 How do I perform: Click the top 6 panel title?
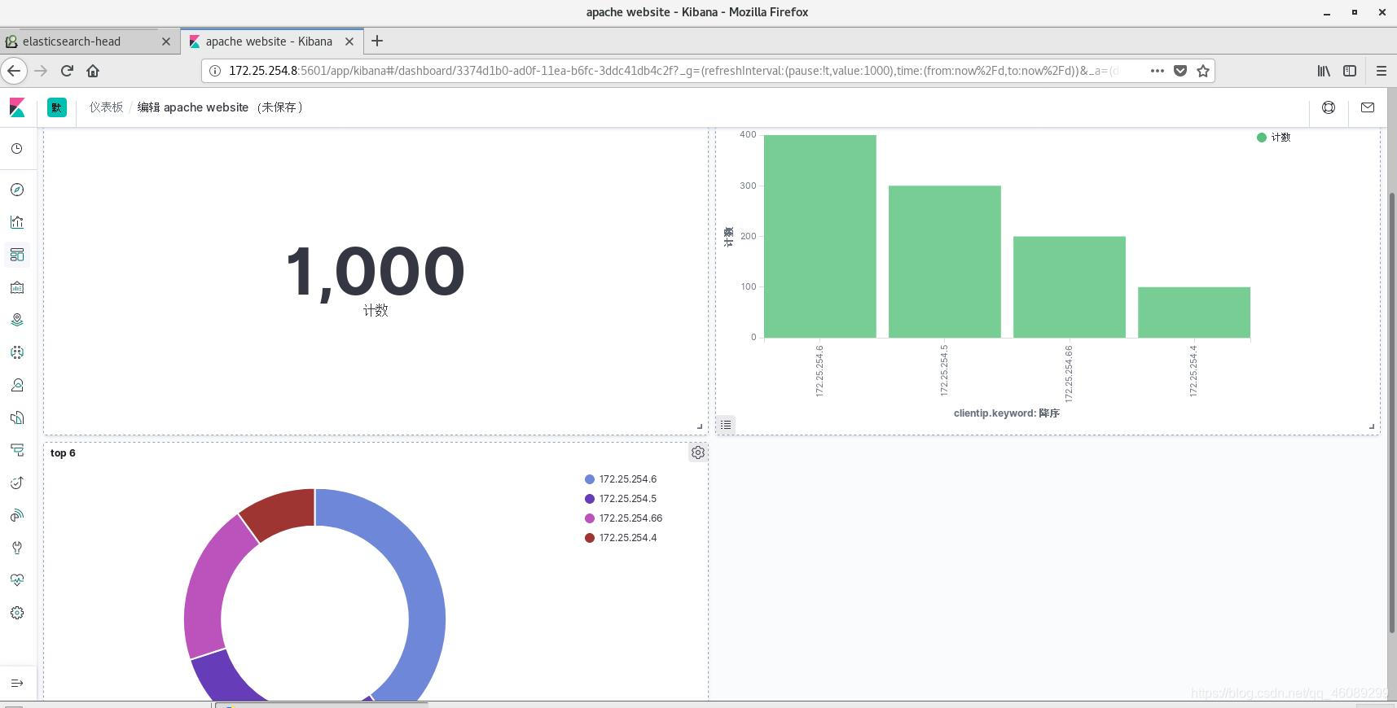coord(63,452)
